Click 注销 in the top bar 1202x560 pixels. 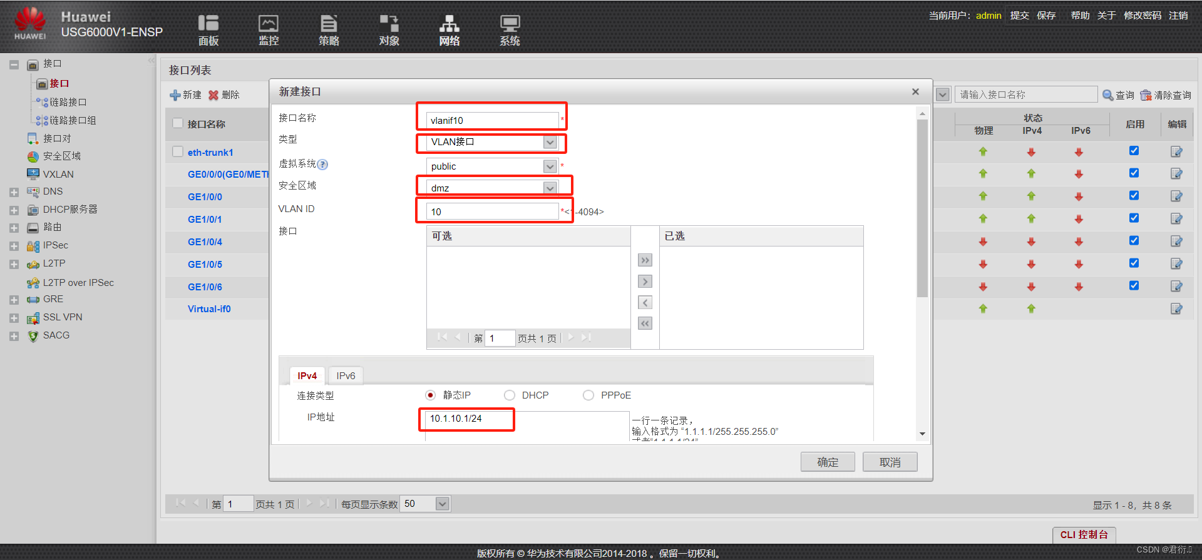1178,15
